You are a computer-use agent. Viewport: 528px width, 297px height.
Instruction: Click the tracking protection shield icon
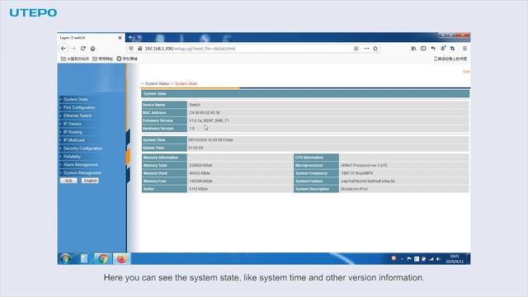pyautogui.click(x=131, y=49)
